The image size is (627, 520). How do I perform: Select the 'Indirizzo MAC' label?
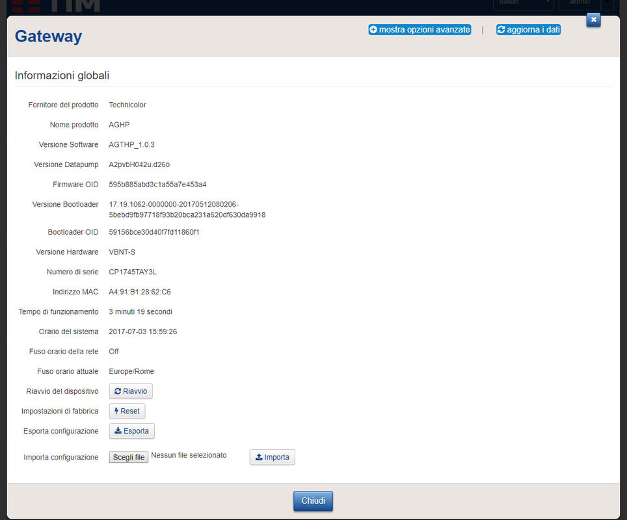(75, 292)
